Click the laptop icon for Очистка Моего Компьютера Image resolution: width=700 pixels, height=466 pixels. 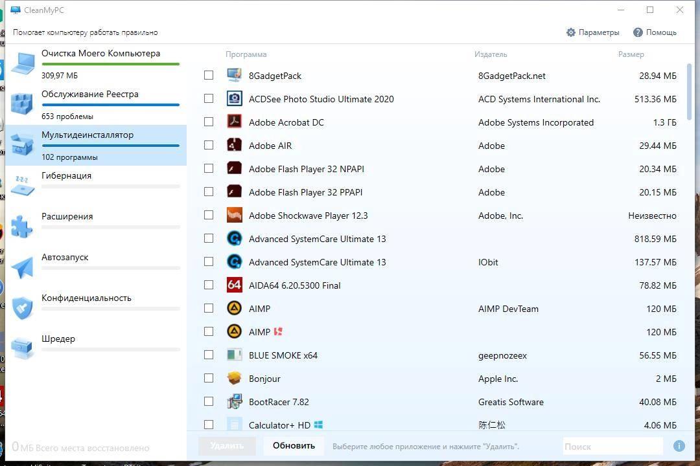23,63
